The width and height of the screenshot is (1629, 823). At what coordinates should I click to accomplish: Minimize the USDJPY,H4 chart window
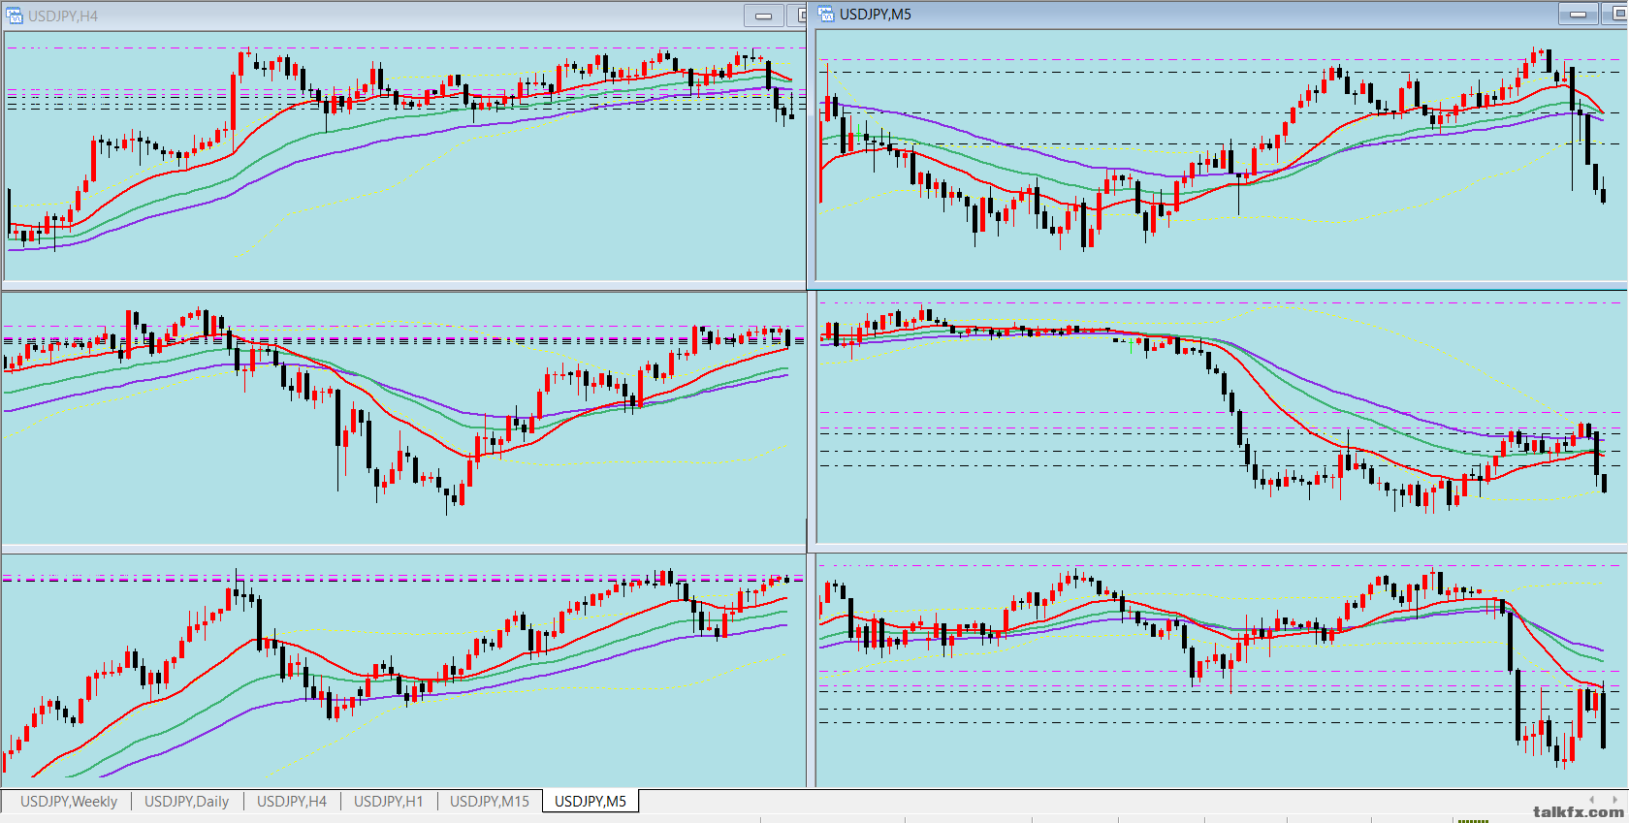764,16
